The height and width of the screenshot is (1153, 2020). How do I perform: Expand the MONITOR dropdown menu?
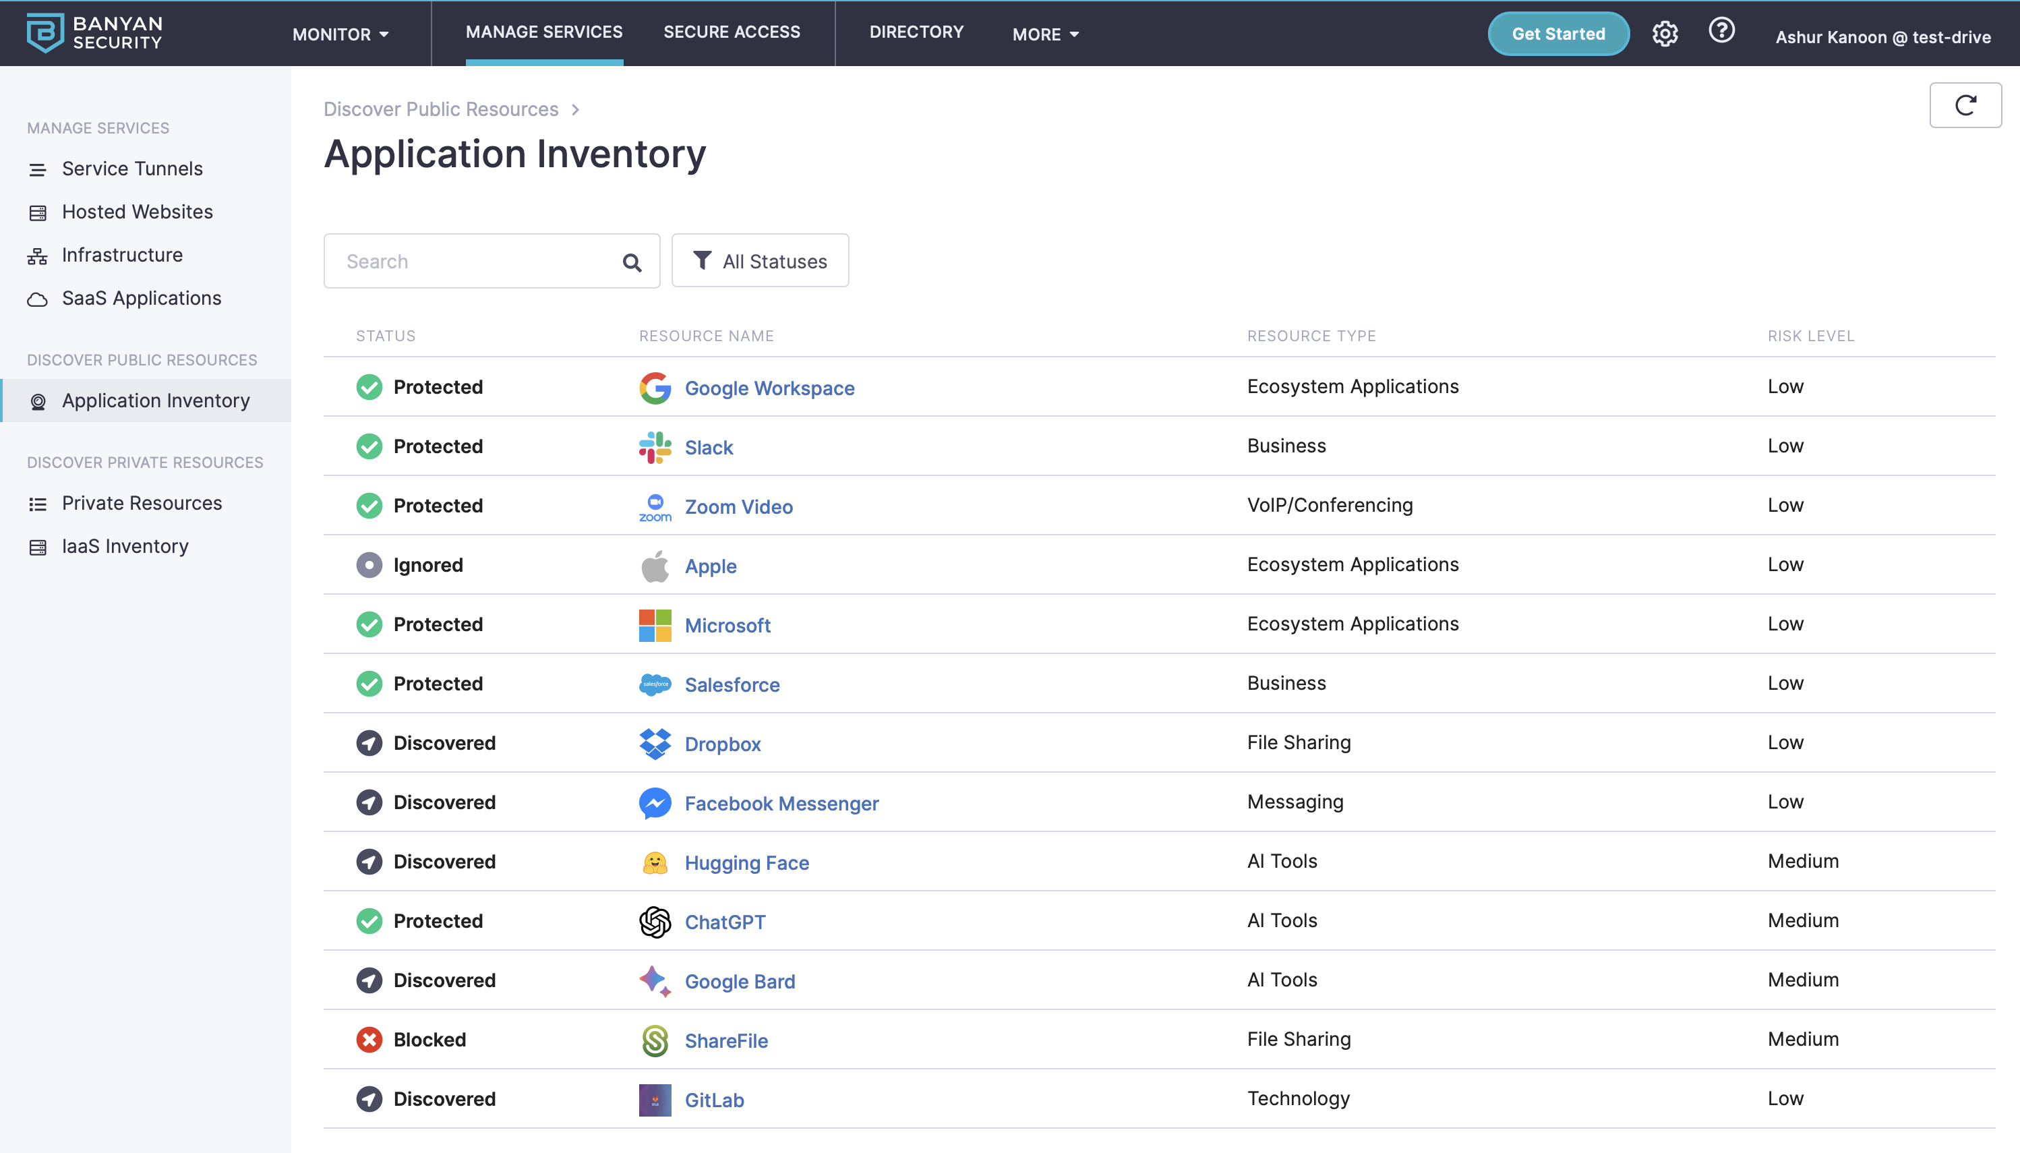tap(340, 34)
